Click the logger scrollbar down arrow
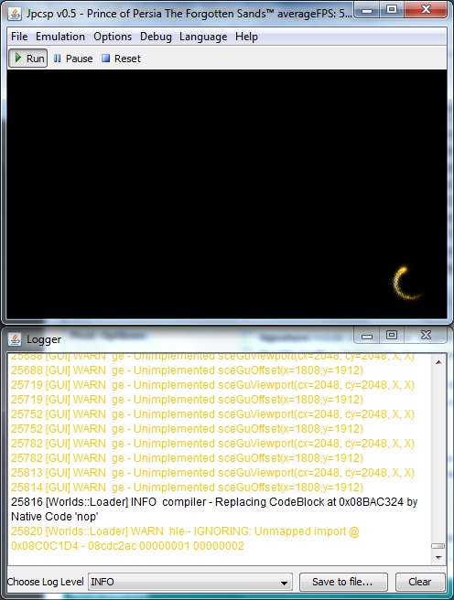 438,558
